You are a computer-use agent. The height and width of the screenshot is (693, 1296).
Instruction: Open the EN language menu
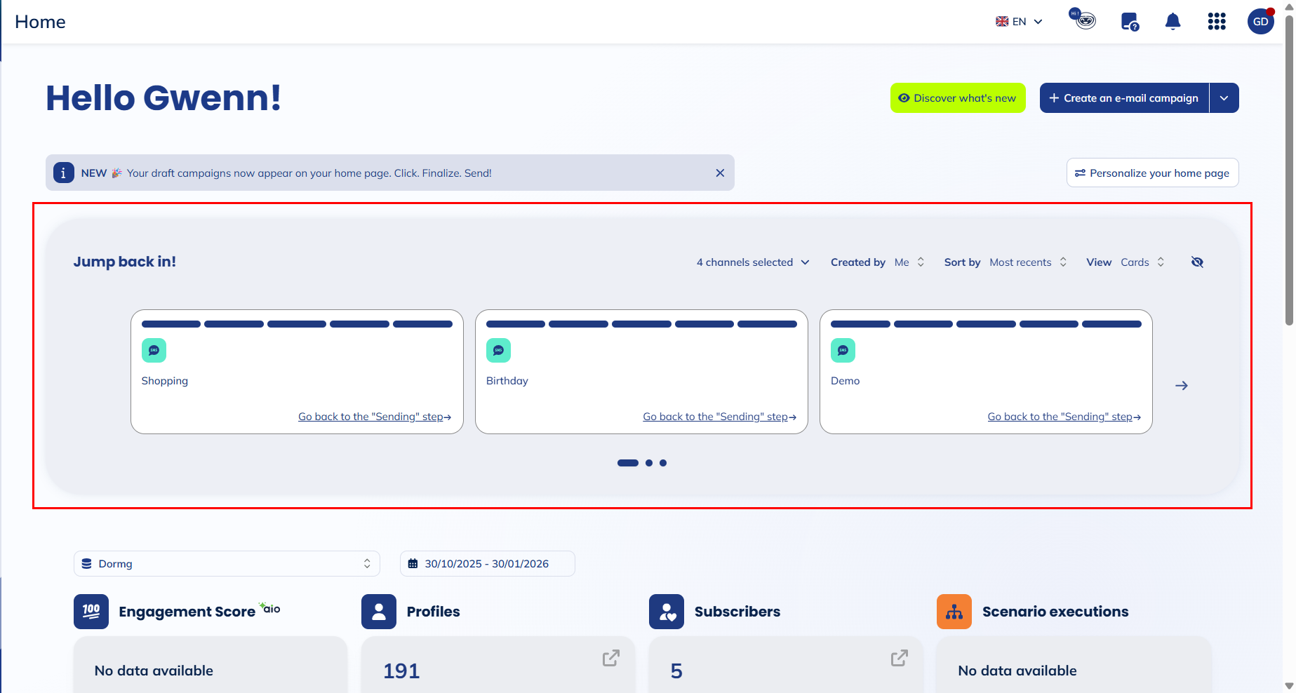(1019, 22)
